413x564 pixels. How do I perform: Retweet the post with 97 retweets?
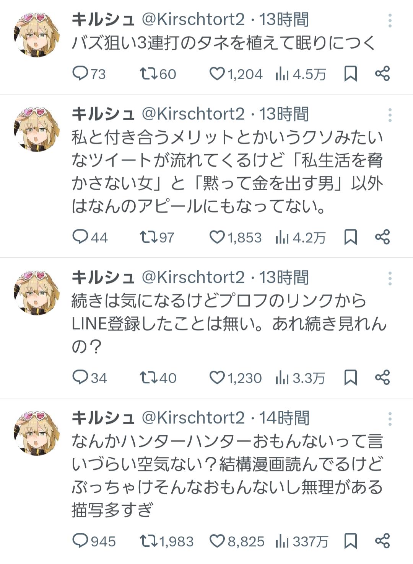(157, 237)
